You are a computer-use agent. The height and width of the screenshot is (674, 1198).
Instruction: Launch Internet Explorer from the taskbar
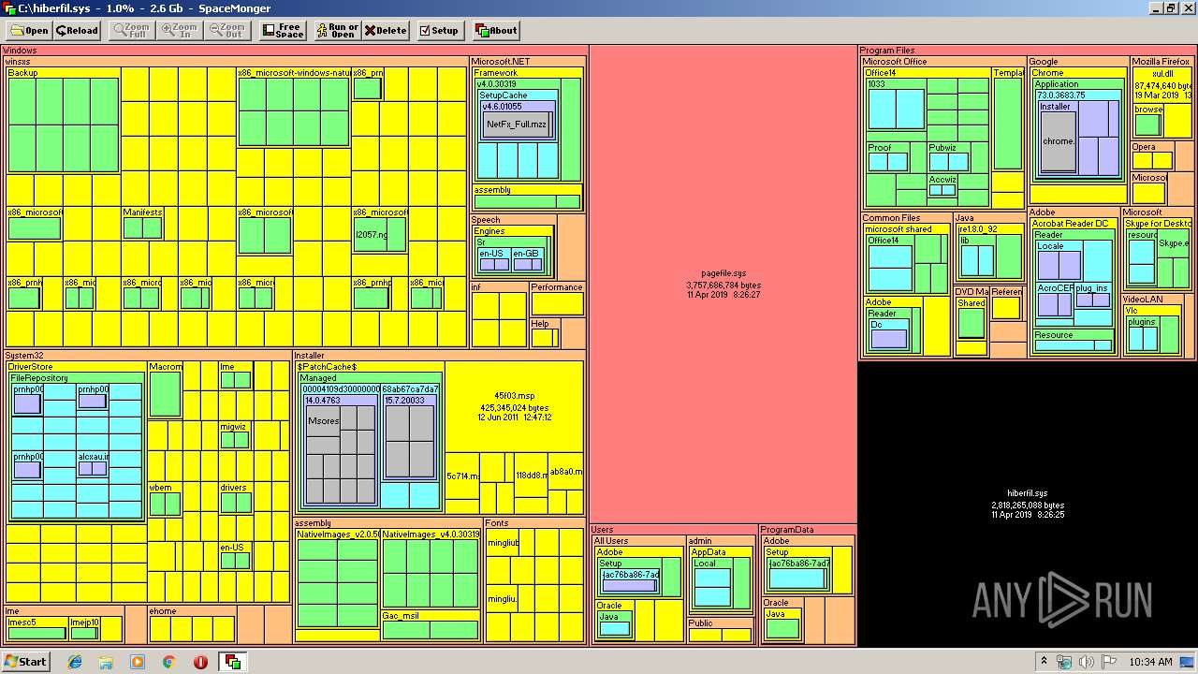pyautogui.click(x=75, y=662)
